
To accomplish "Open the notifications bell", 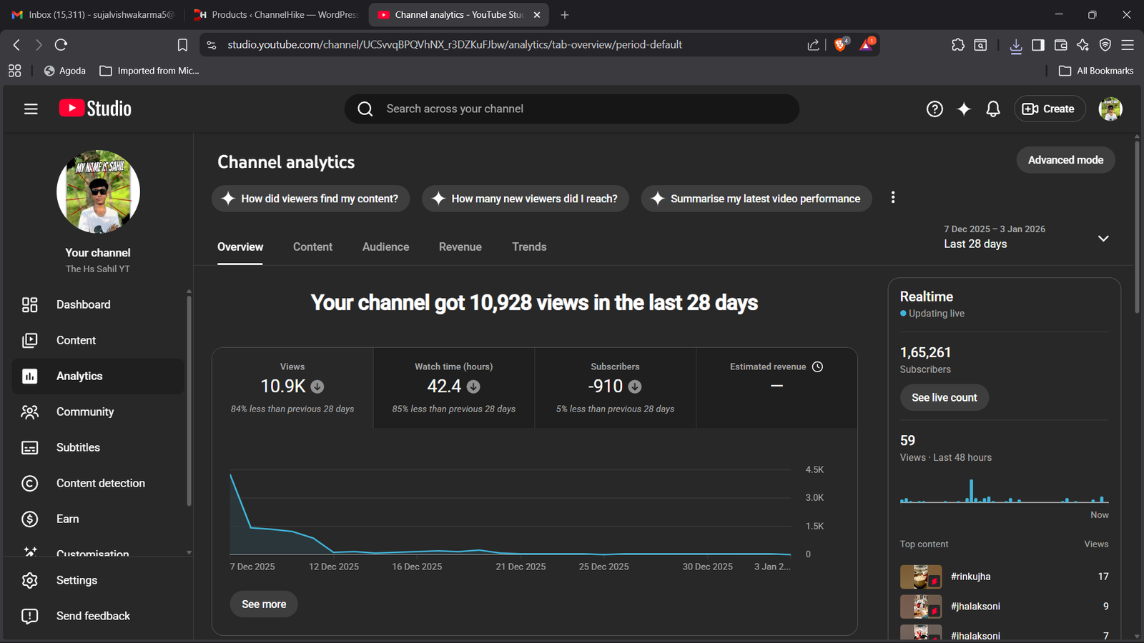I will [x=993, y=109].
